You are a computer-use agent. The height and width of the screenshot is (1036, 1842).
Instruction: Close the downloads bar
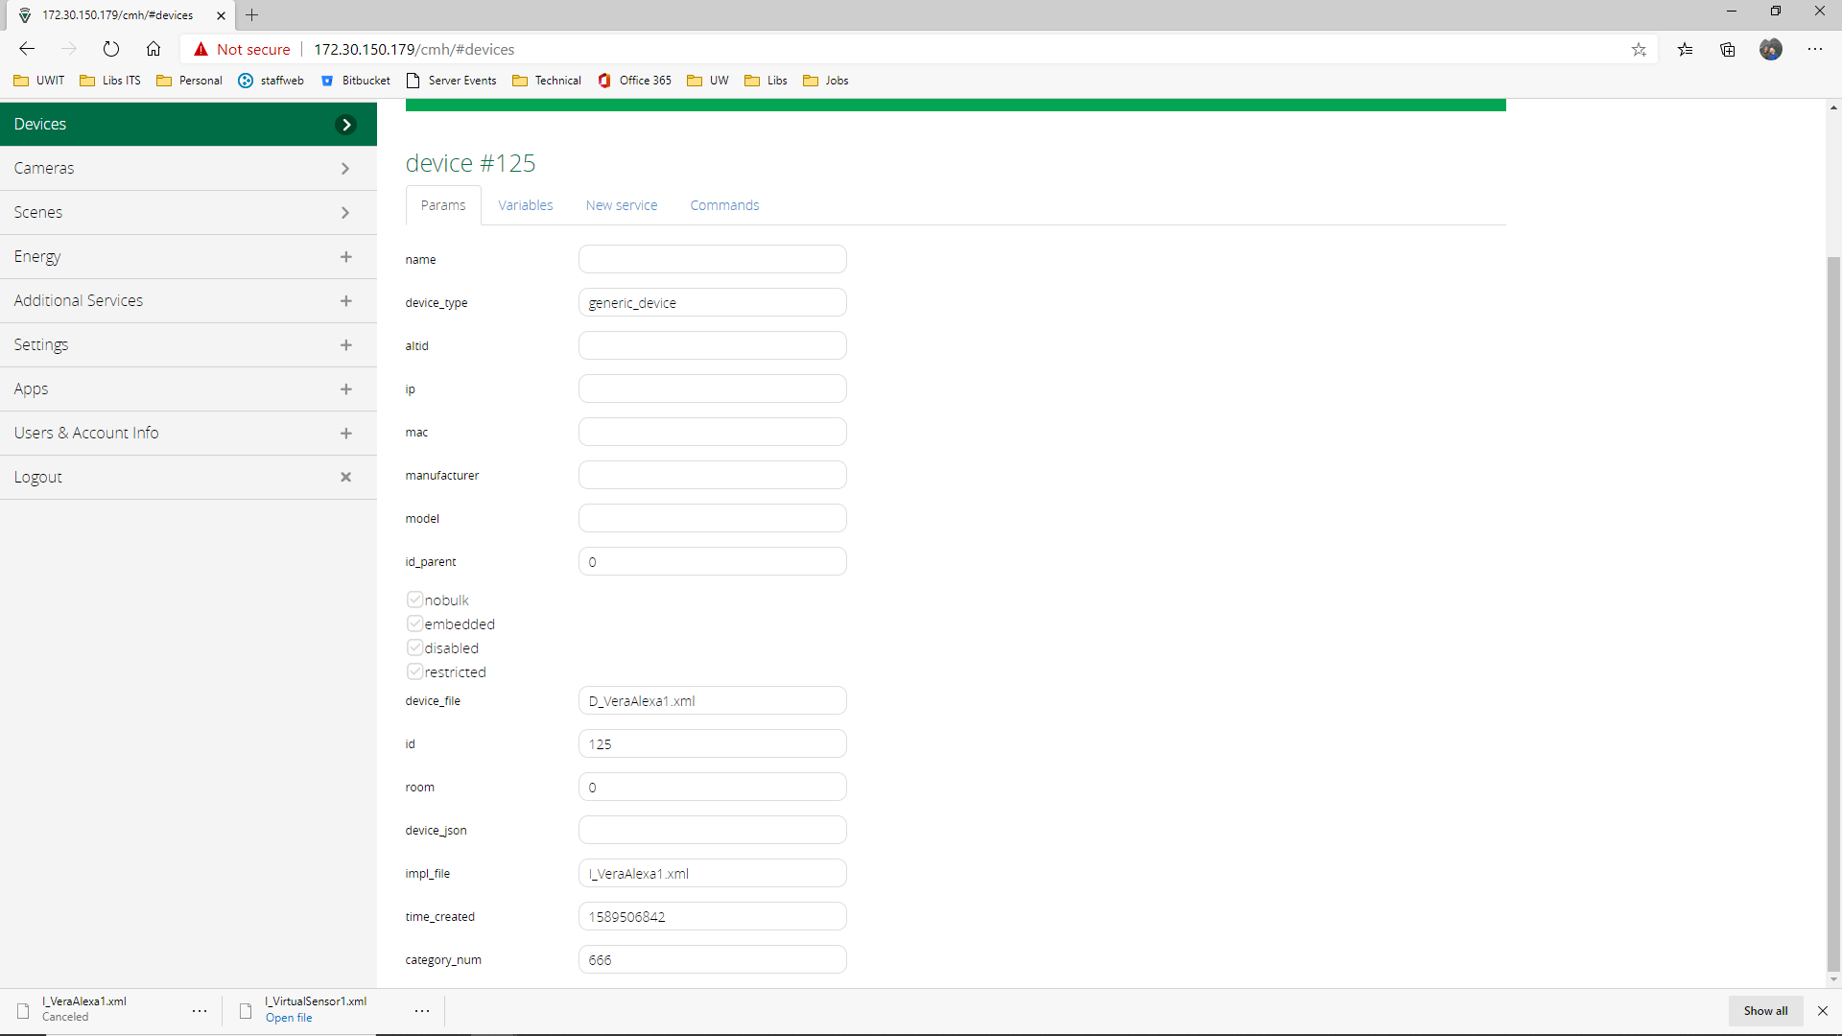tap(1823, 1011)
